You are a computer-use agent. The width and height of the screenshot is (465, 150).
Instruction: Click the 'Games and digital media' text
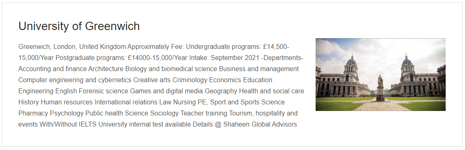167,91
